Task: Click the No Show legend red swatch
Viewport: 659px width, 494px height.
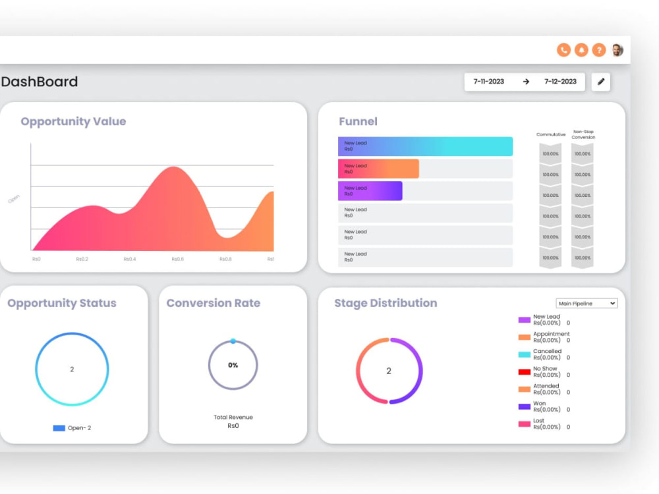Action: 524,371
